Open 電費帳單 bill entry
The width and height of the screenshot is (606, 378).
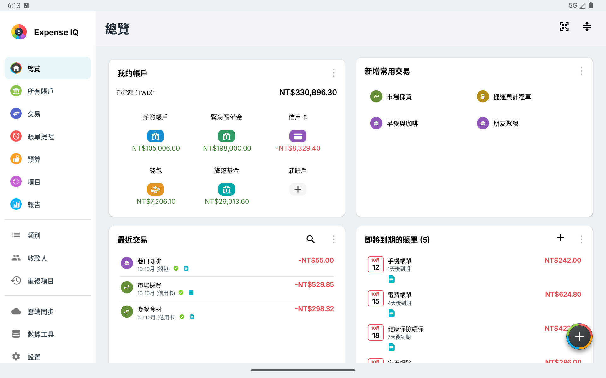(474, 304)
